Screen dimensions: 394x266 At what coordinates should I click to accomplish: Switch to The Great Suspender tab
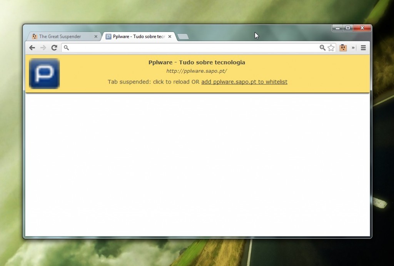click(63, 37)
